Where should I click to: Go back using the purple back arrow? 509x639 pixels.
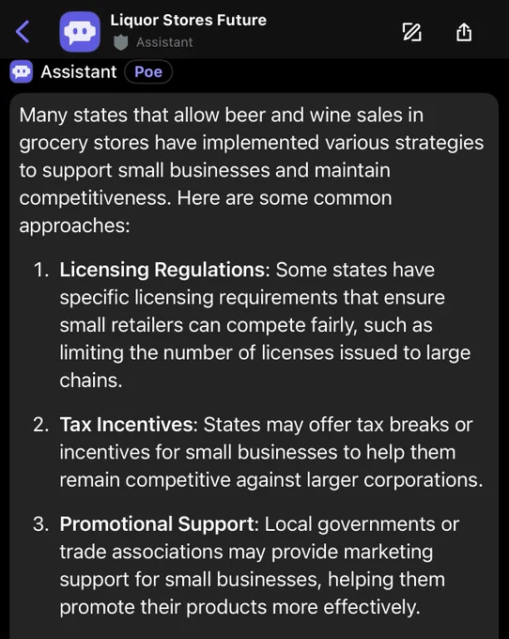23,32
